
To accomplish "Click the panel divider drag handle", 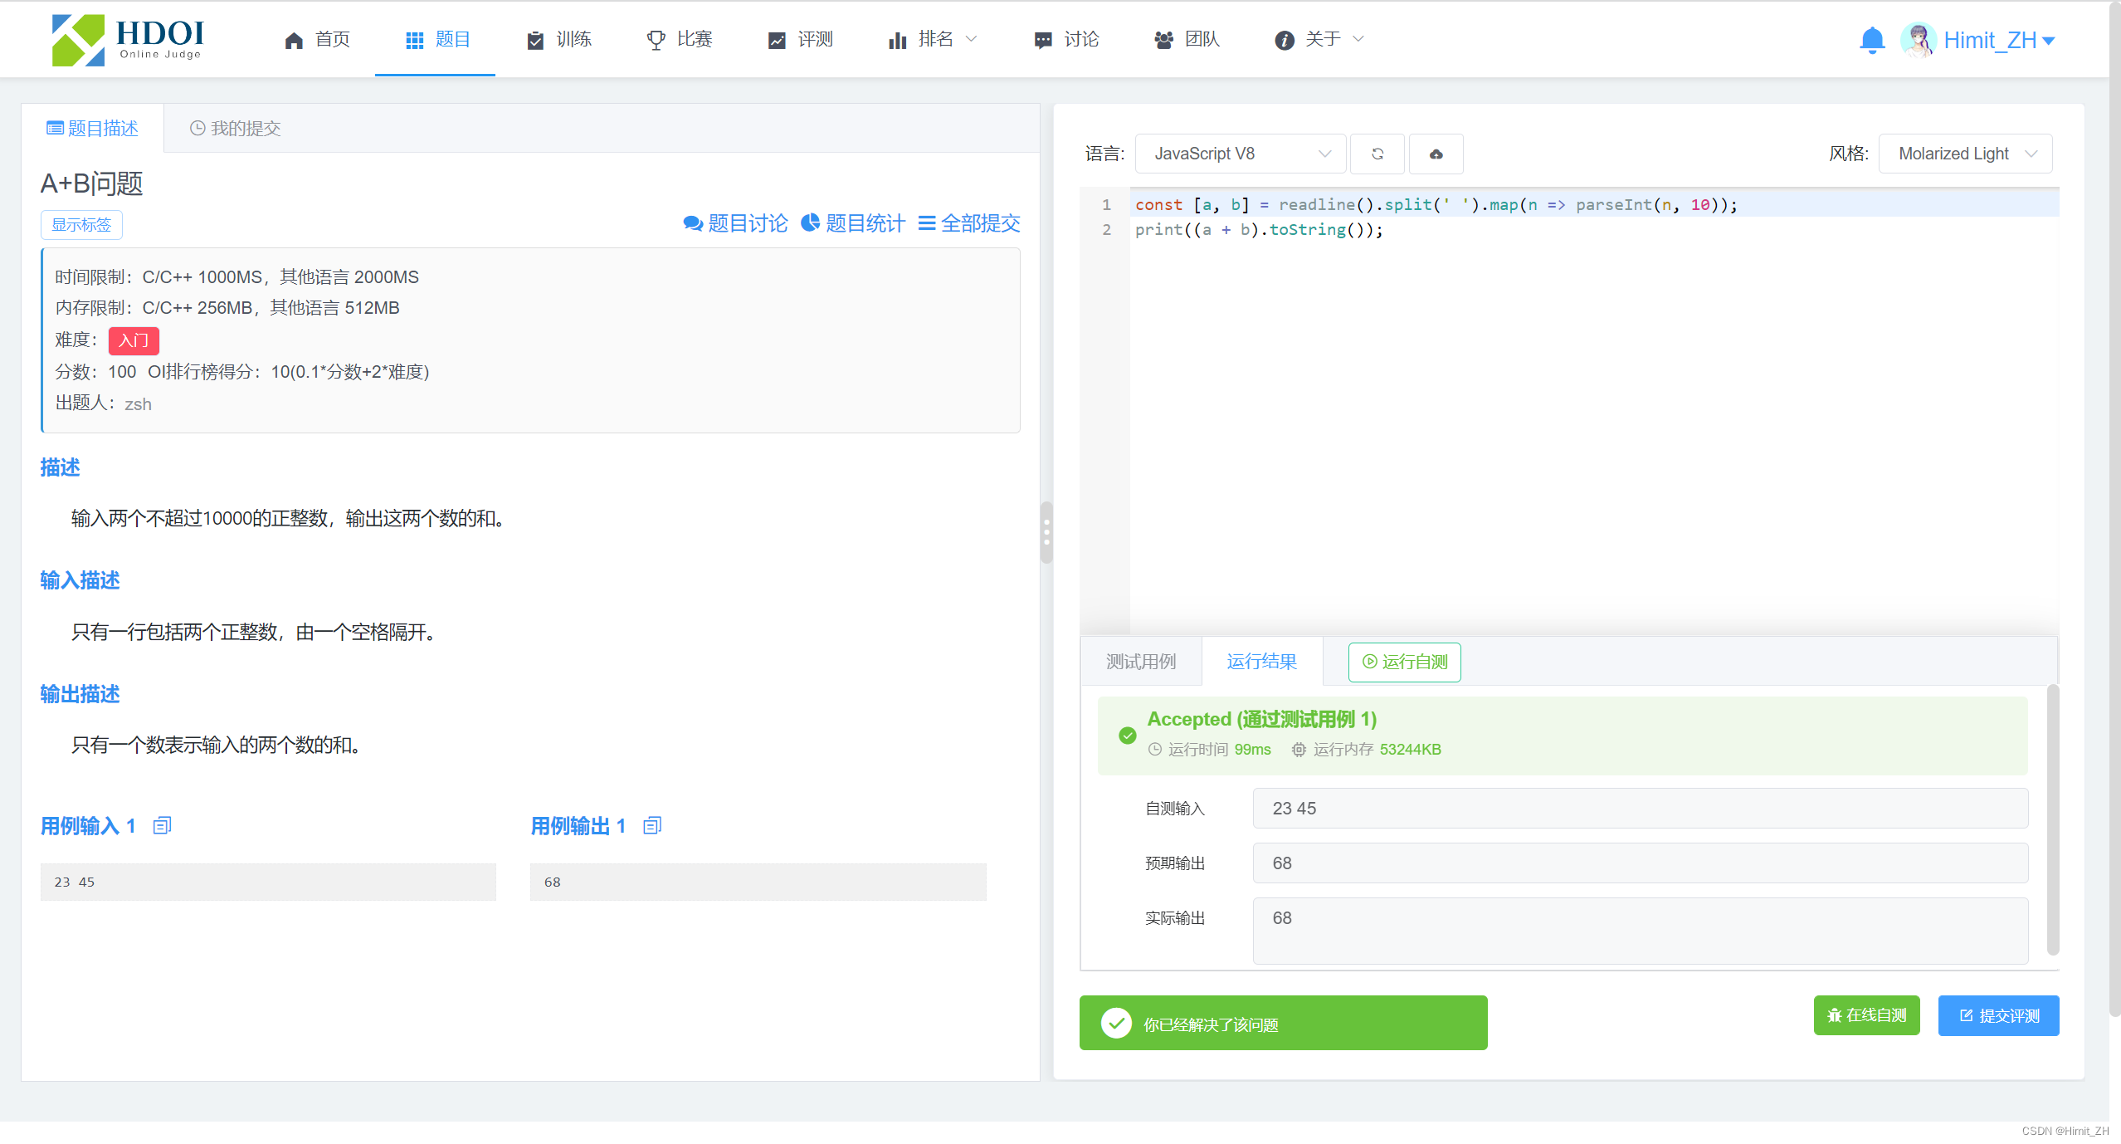I will click(1046, 531).
